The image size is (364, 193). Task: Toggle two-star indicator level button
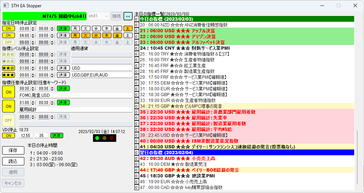point(9,68)
